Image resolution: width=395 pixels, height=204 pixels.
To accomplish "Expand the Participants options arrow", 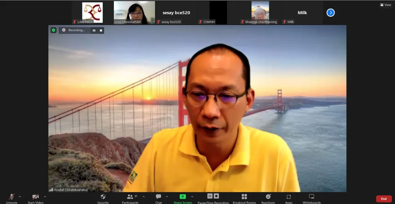I will tap(143, 197).
